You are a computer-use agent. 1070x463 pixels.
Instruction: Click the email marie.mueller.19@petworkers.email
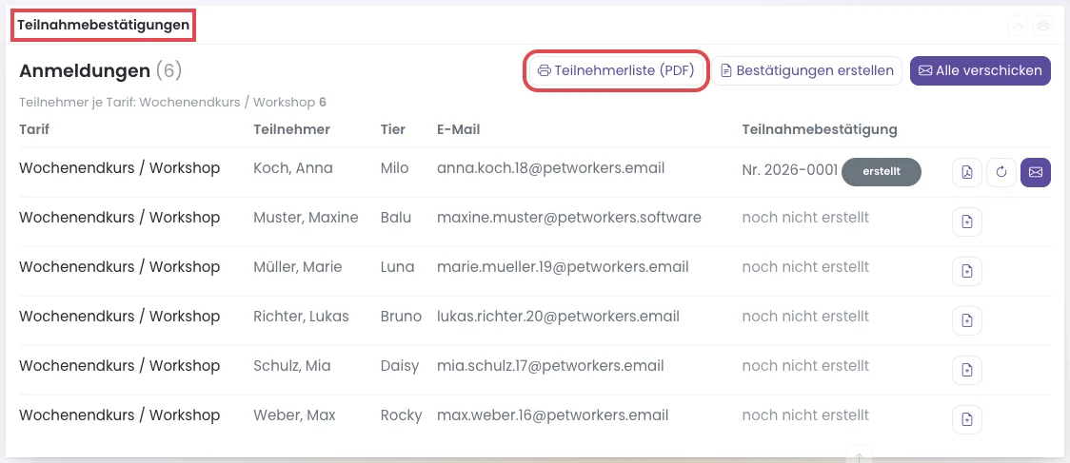[563, 267]
